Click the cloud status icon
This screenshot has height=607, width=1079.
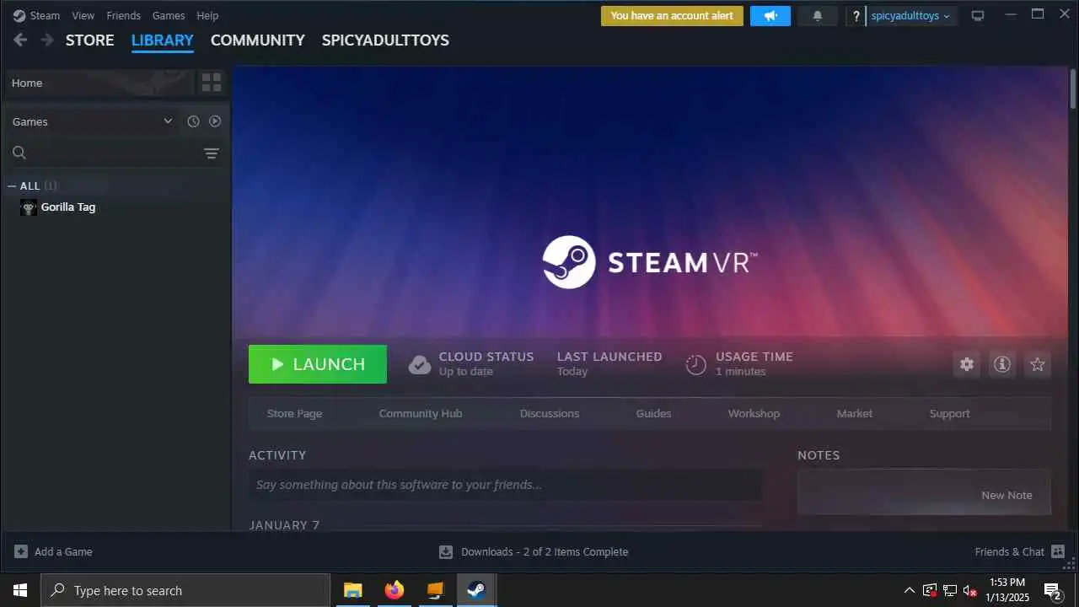click(x=420, y=364)
